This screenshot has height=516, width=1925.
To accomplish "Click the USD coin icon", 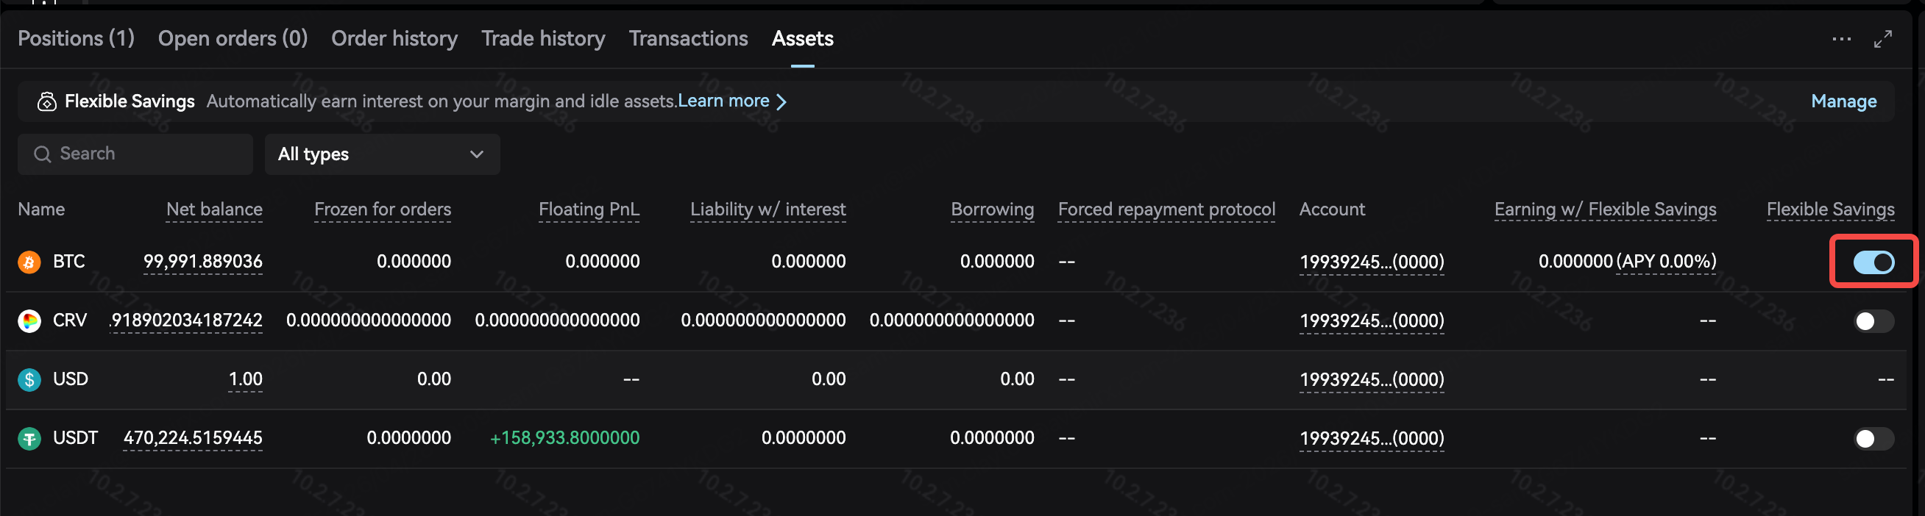I will (29, 380).
